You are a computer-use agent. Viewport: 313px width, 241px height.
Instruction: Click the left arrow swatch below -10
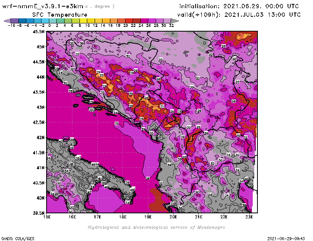pos(7,21)
